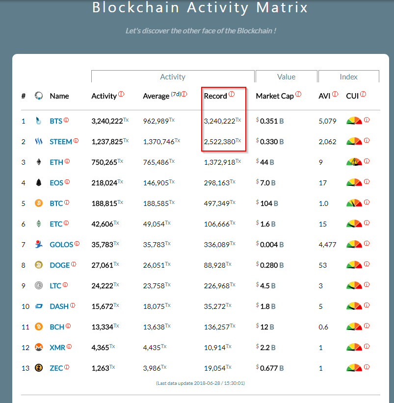Click the CUI gauge for LTC row

pyautogui.click(x=354, y=285)
